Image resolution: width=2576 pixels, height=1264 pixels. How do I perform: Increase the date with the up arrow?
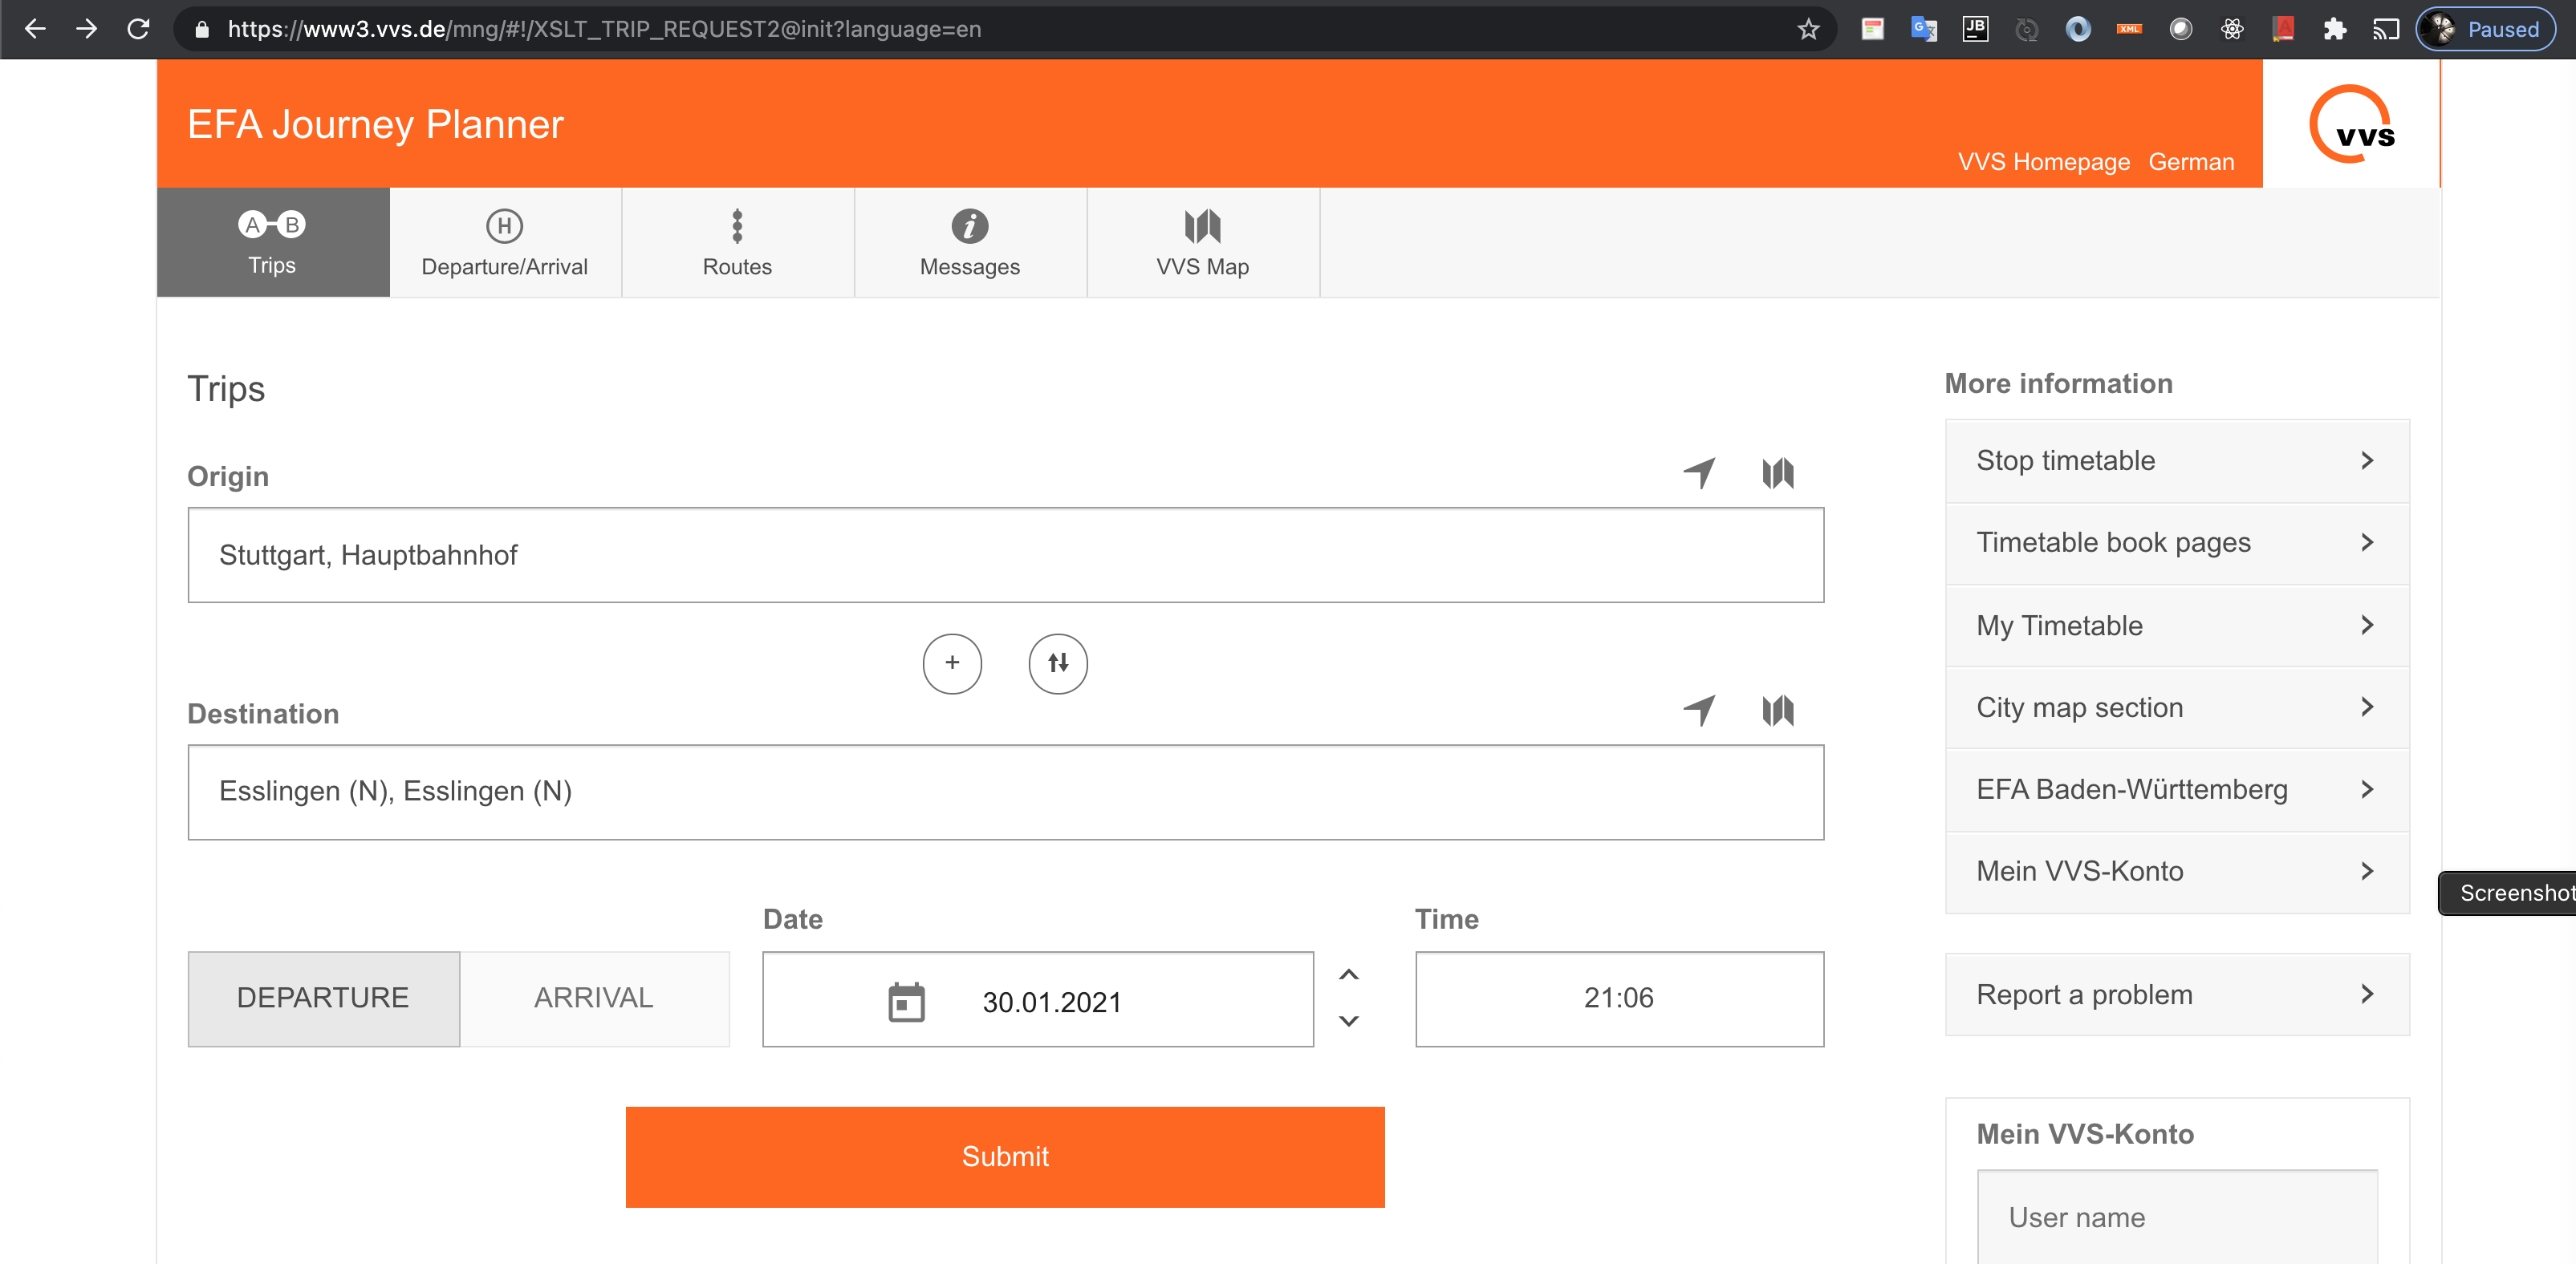(1348, 974)
